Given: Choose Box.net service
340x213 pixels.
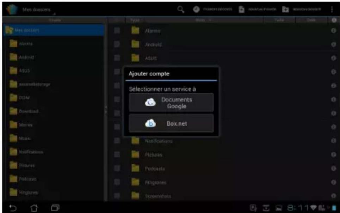Looking at the screenshot, I should click(x=171, y=123).
